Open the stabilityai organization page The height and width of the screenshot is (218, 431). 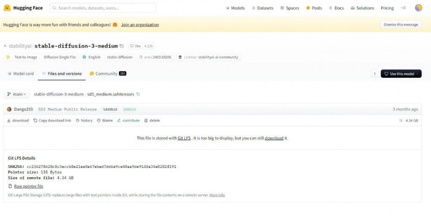[x=20, y=46]
